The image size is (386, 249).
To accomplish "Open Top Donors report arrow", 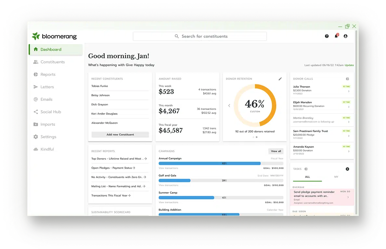I will coord(146,159).
